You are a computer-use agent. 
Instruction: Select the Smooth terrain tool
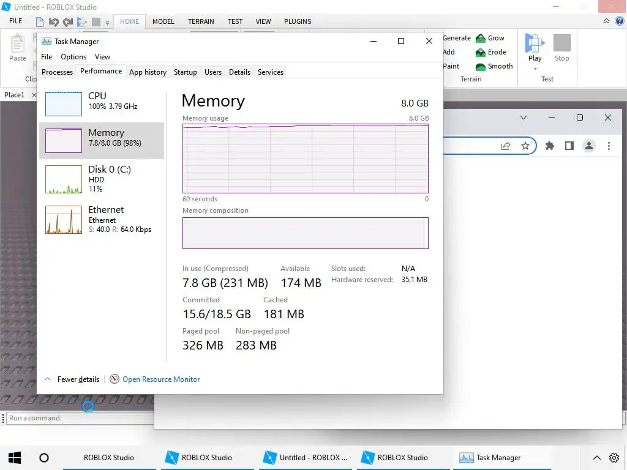click(x=494, y=66)
